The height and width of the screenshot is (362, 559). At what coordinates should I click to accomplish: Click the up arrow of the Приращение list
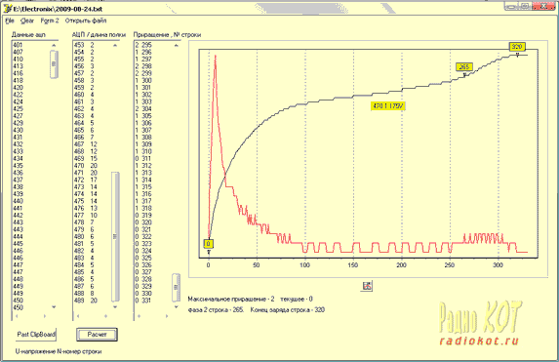click(177, 45)
